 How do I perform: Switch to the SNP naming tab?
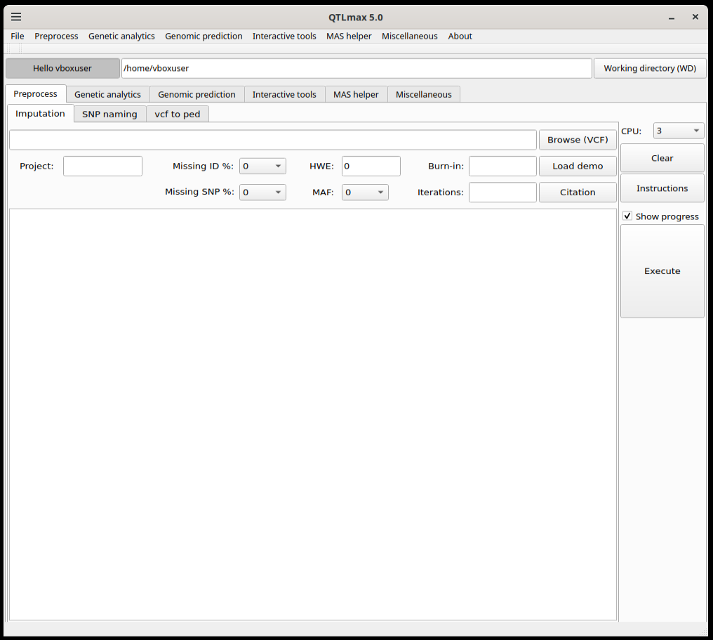coord(109,114)
